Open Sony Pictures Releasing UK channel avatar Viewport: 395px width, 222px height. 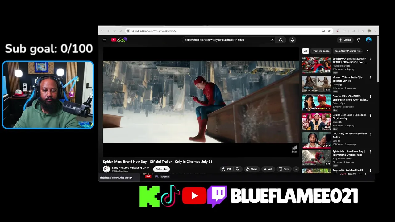coord(106,169)
